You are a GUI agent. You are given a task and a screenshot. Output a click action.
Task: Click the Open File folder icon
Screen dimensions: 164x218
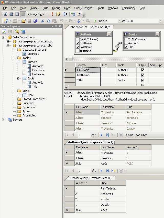(x=24, y=21)
